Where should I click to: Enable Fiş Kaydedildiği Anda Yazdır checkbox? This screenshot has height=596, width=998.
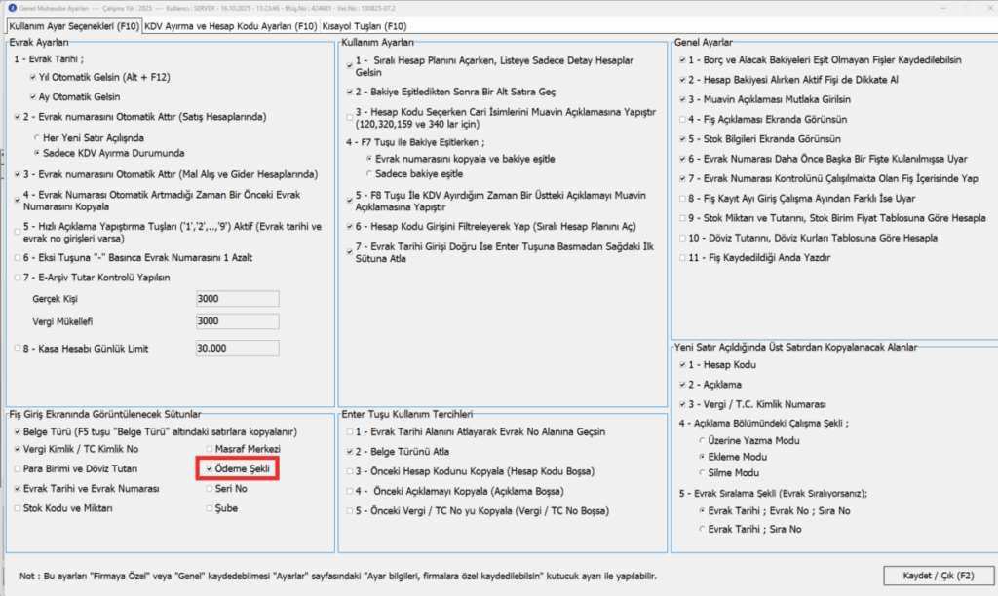682,257
